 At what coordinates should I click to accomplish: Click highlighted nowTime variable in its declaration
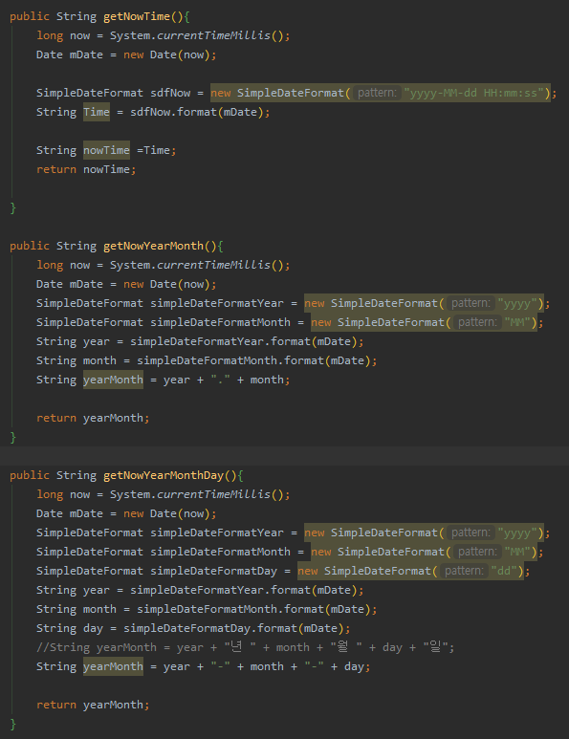click(106, 150)
